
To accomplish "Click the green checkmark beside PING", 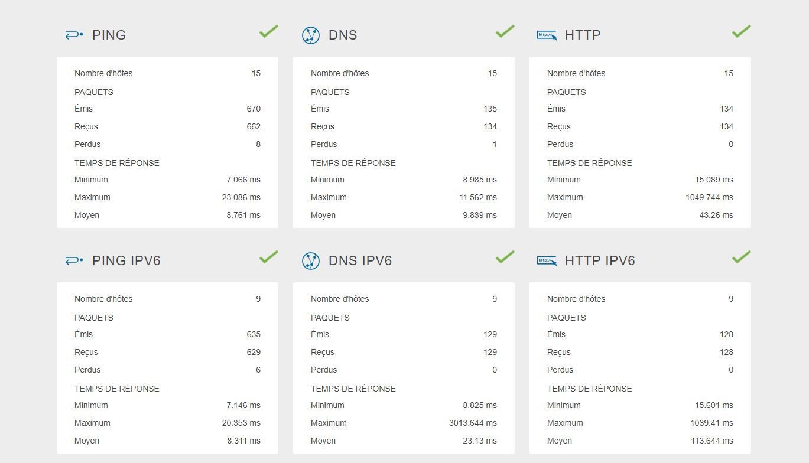I will tap(268, 31).
